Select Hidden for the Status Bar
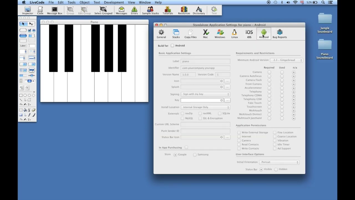 [x=276, y=169]
